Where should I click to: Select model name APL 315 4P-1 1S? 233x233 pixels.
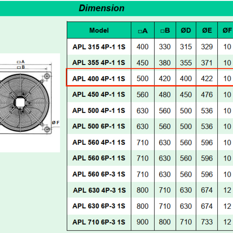[x=99, y=47]
